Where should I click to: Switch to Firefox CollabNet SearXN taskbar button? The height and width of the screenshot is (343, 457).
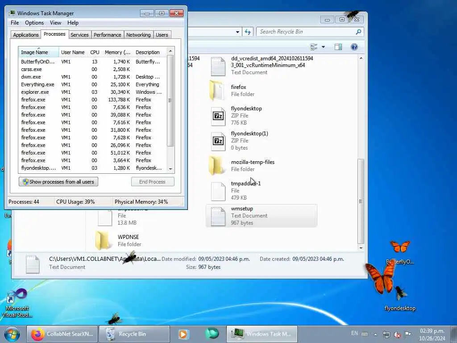[x=62, y=334]
